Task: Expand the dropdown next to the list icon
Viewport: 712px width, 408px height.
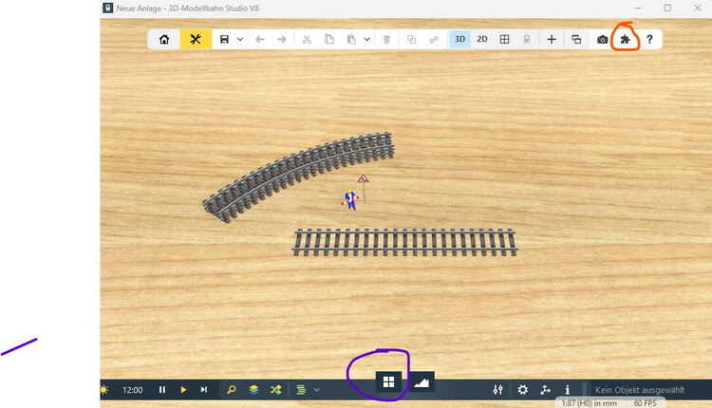Action: [316, 390]
